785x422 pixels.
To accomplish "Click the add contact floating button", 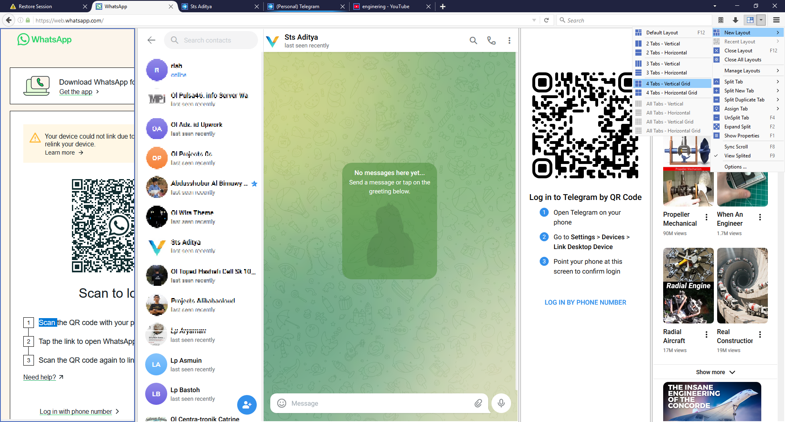I will [x=247, y=405].
